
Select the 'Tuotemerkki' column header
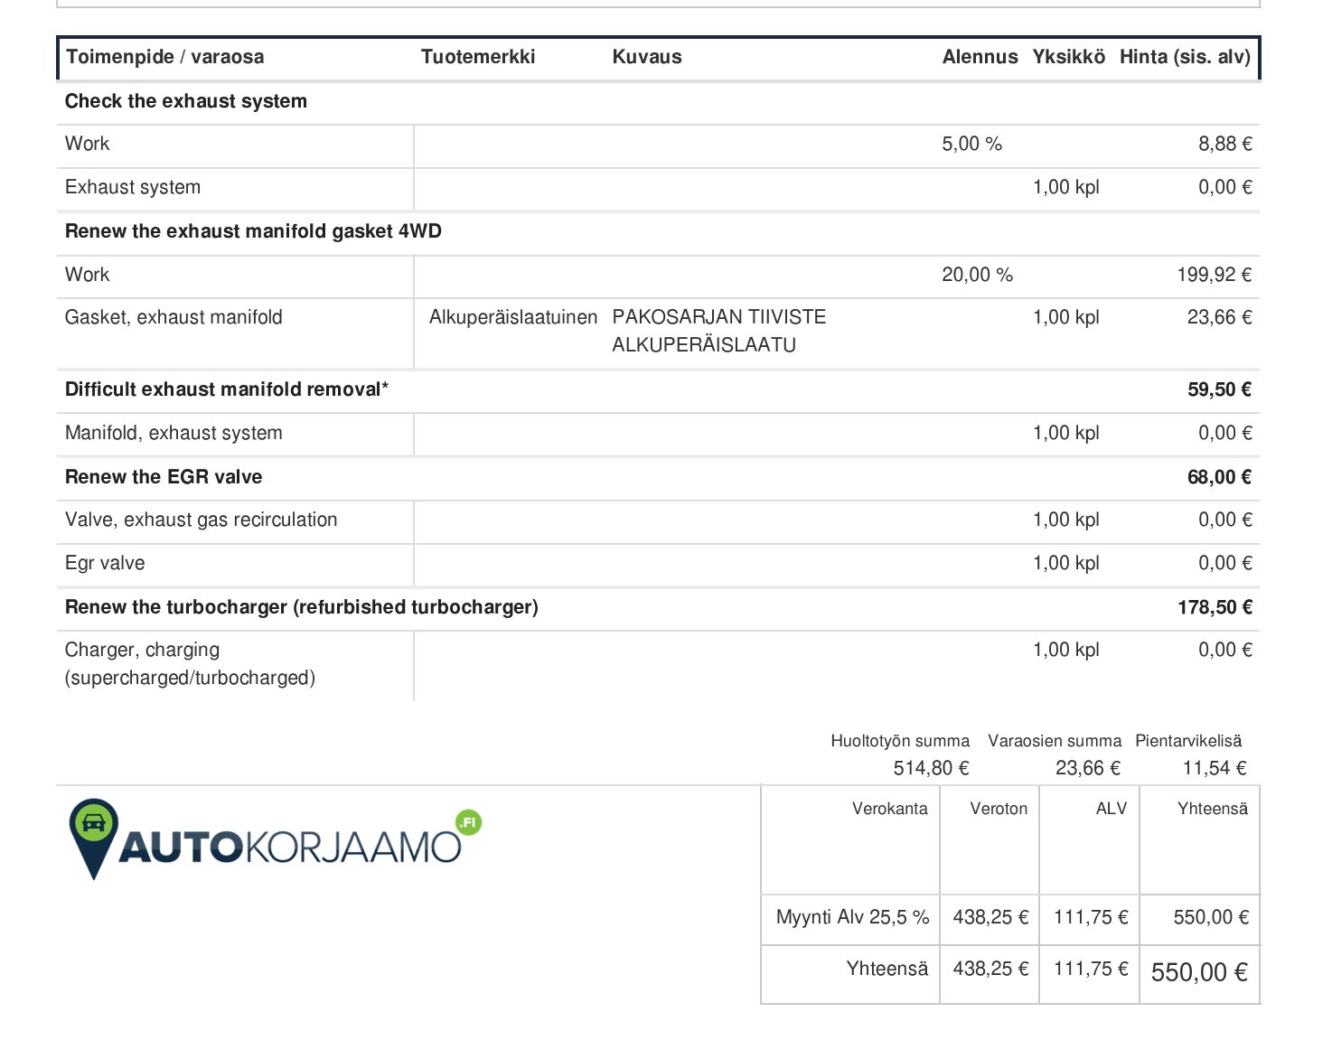pos(478,57)
